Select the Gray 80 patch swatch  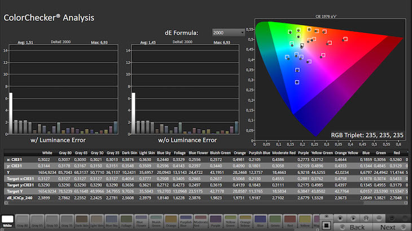(x=22, y=221)
